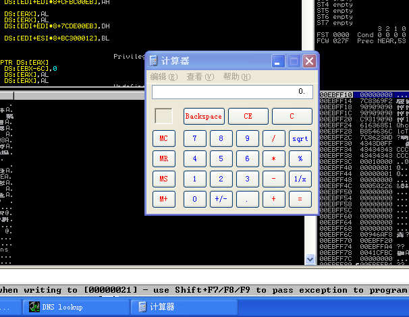Select stack row 00EBFF6C with value 00946AF8
Viewport: 409px width, 317px height.
tap(364, 234)
